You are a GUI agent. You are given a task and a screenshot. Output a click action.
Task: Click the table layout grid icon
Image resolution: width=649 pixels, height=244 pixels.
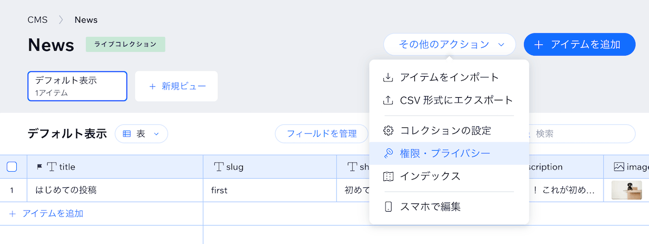[127, 134]
